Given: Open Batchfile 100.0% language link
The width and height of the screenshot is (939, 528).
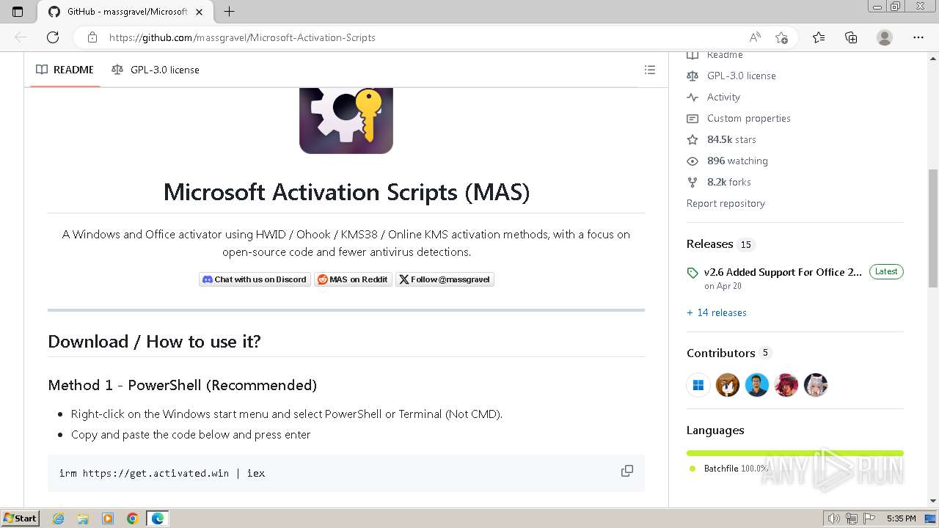Looking at the screenshot, I should tap(736, 469).
